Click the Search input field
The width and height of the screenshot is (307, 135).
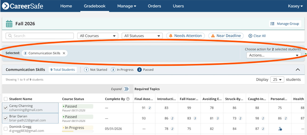(40, 36)
